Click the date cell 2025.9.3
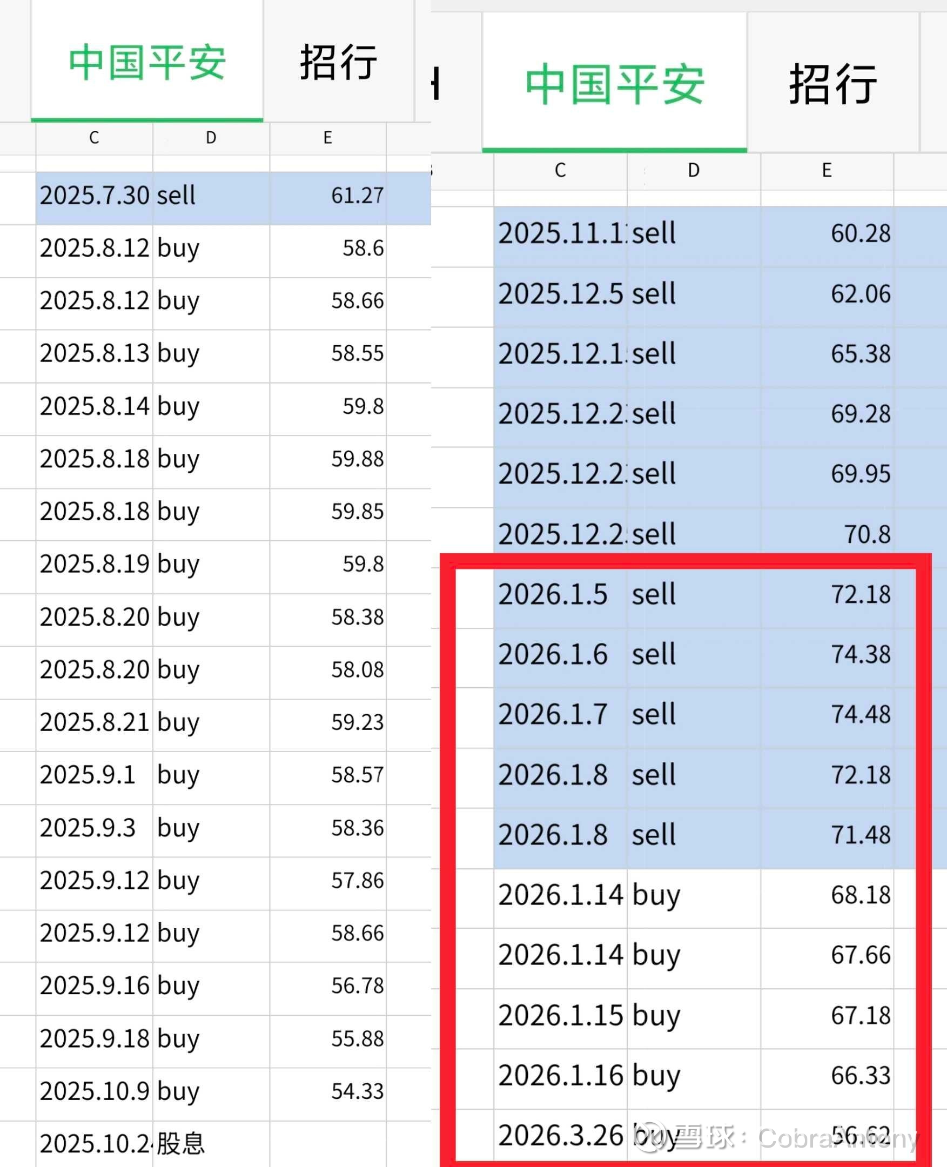Screen dimensions: 947x1167 point(95,830)
